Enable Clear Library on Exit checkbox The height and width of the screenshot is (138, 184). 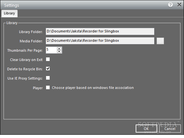tap(48, 59)
